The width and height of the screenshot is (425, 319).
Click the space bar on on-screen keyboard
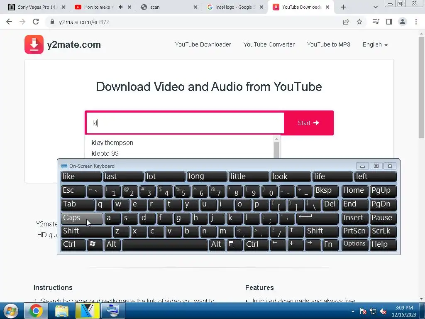pyautogui.click(x=165, y=244)
